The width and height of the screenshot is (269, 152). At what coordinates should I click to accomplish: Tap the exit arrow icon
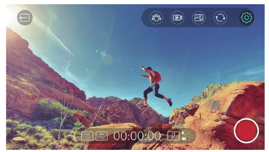point(25,18)
